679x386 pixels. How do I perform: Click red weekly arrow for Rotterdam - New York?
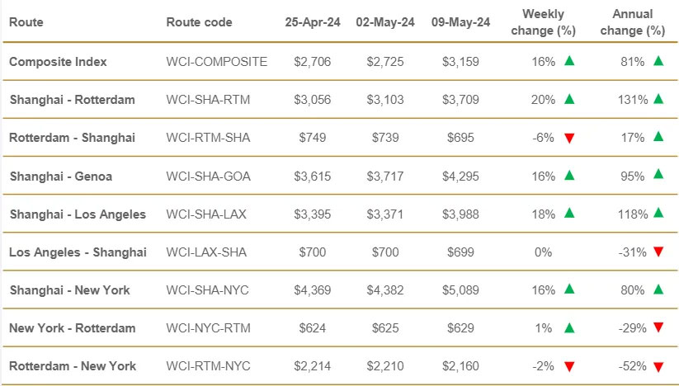[569, 366]
